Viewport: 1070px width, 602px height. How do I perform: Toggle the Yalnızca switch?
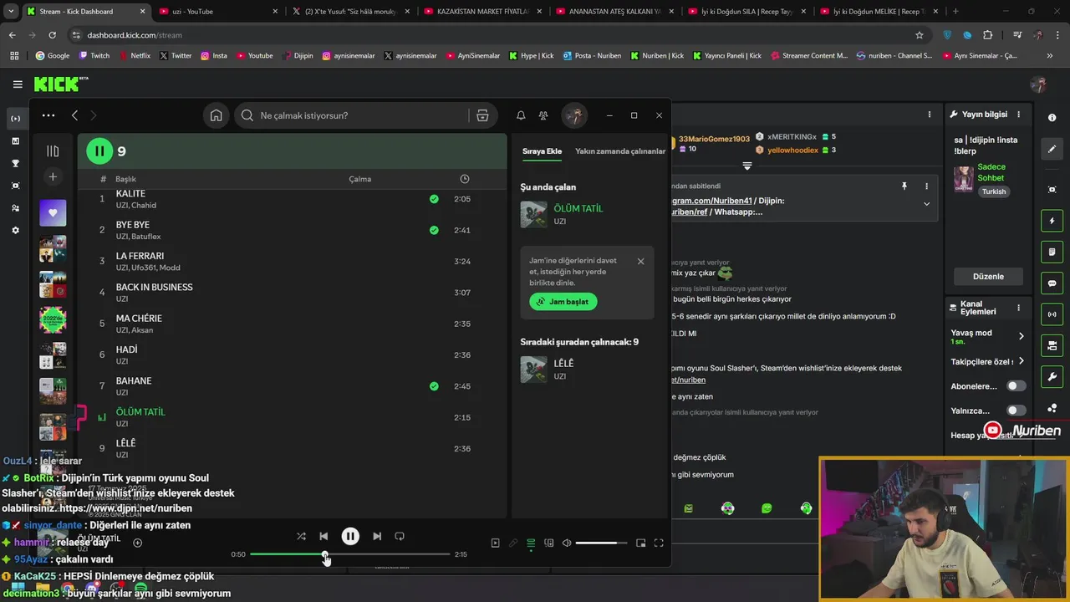click(1016, 411)
